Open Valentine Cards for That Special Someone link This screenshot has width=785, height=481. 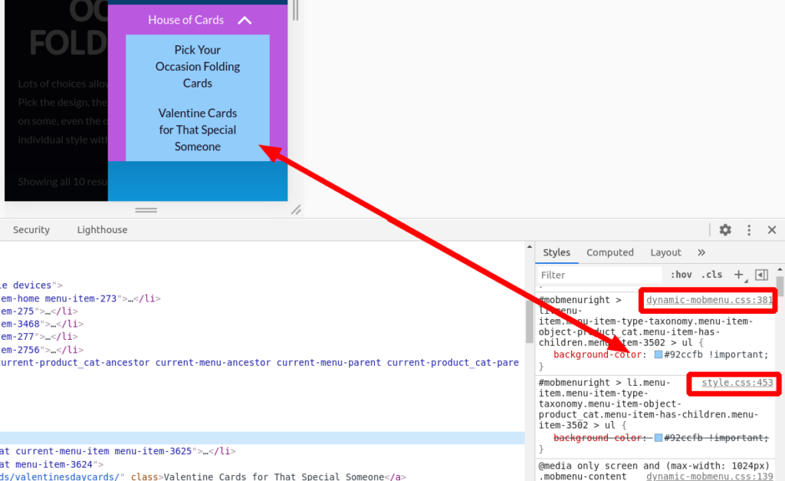pos(198,130)
